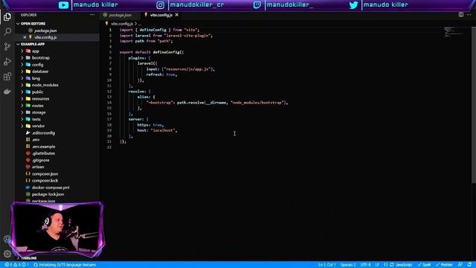Viewport: 476px width, 268px height.
Task: Open the Run and Debug view
Action: coord(7,61)
